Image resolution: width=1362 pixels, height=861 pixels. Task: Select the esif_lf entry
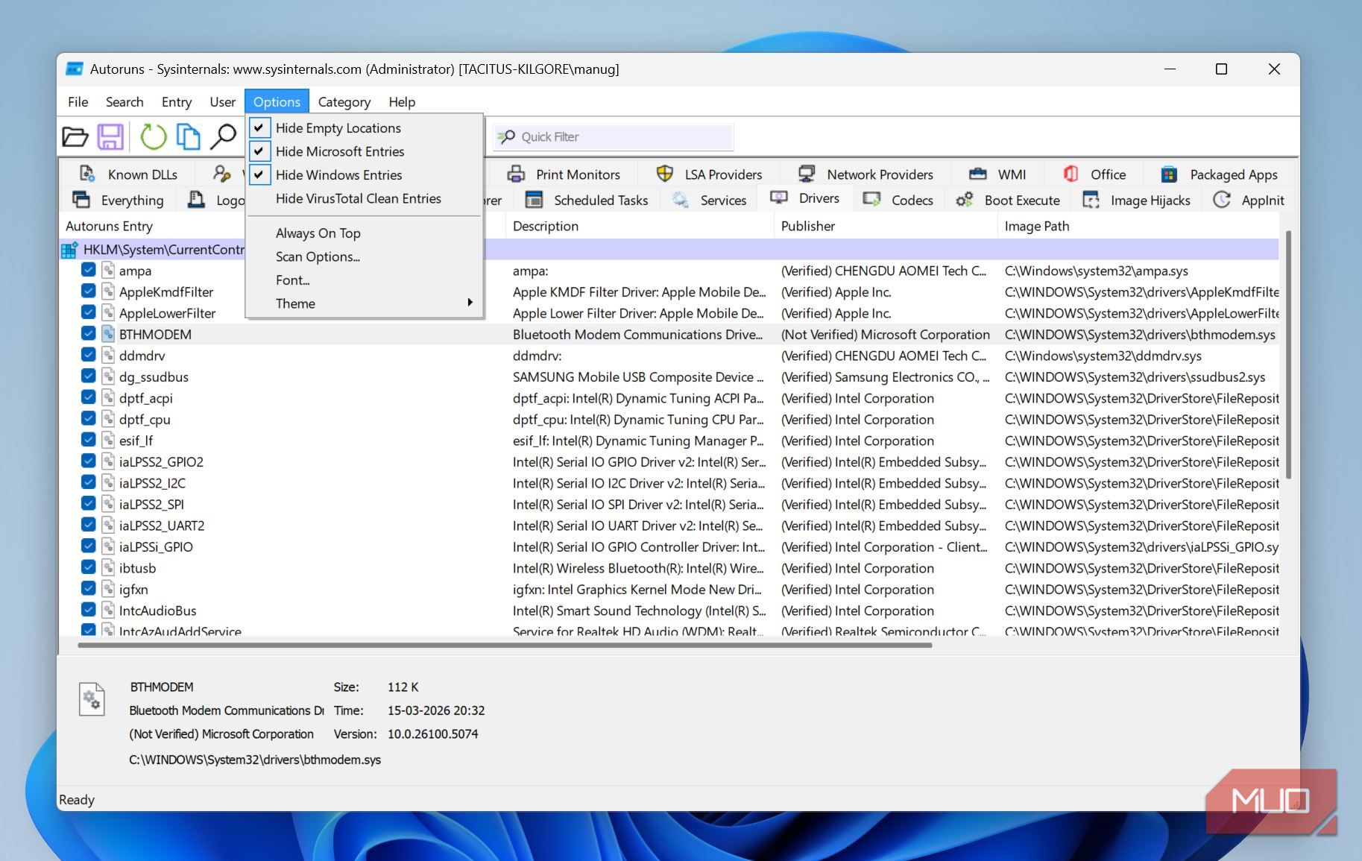pyautogui.click(x=669, y=441)
